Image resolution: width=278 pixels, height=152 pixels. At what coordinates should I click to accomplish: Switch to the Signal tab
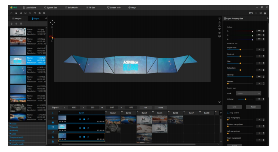(35, 19)
